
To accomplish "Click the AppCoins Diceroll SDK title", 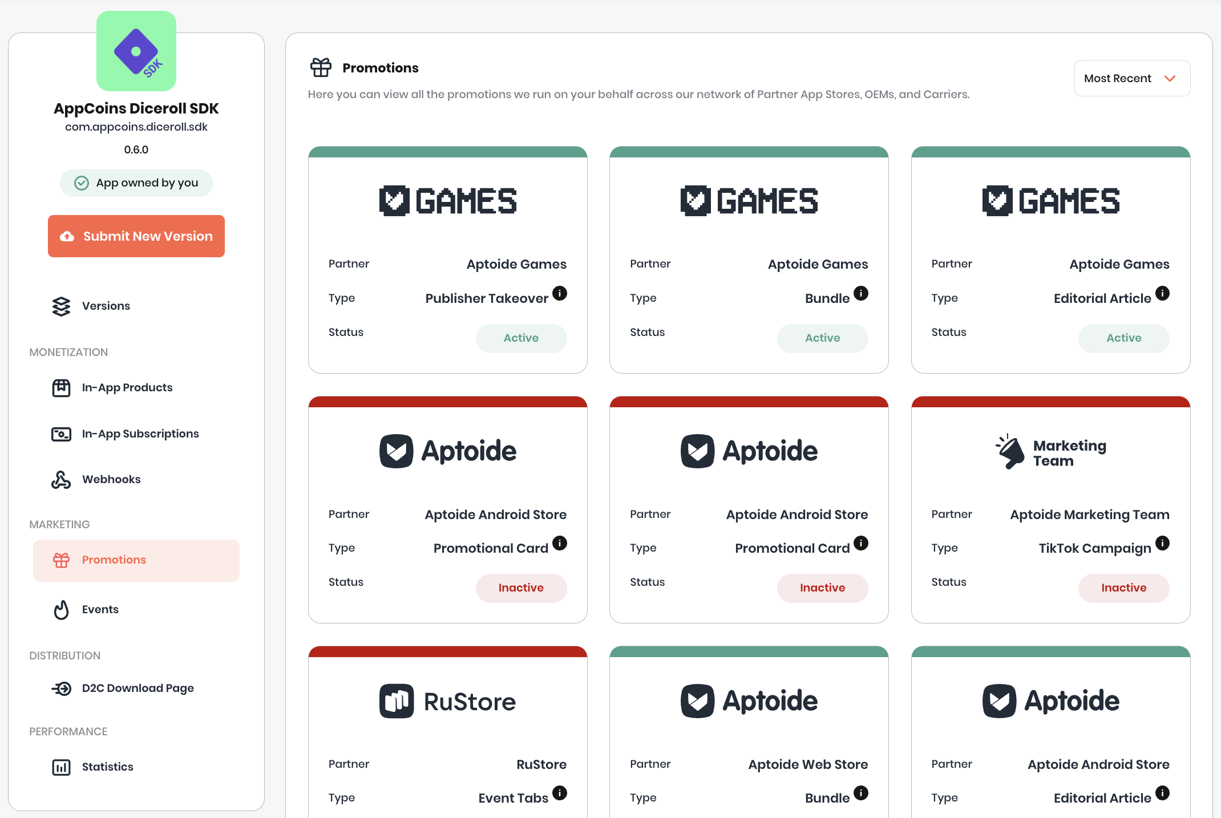I will [x=136, y=108].
